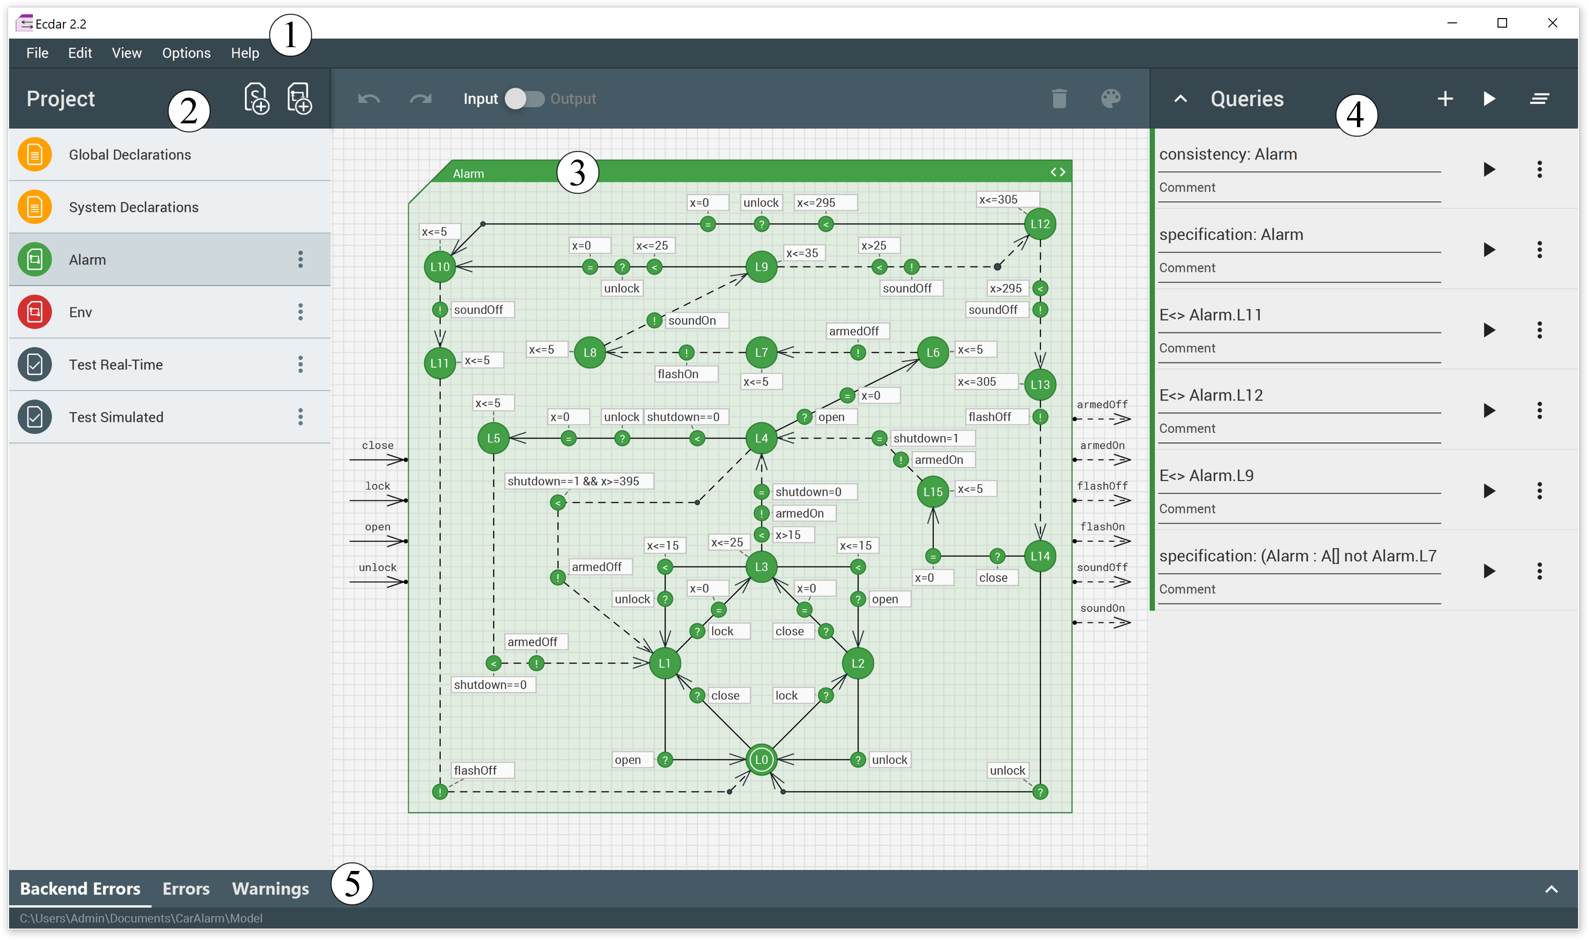Screen dimensions: 1589x940
Task: Click the delete trash can icon
Action: 1059,99
